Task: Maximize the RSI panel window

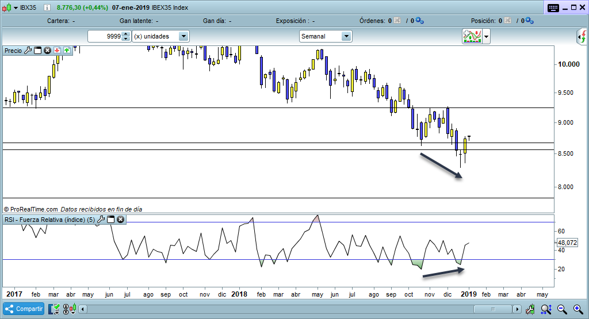Action: point(111,220)
